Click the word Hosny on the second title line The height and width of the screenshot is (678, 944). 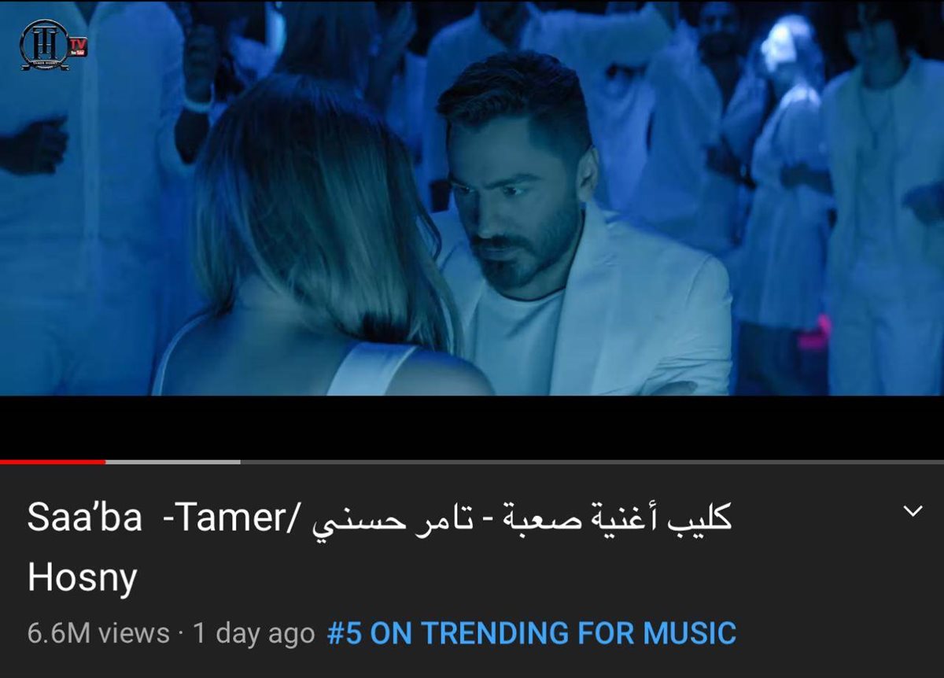(83, 577)
